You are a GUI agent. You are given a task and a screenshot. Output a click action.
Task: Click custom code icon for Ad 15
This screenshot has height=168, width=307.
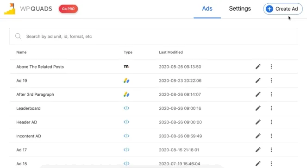[126, 163]
